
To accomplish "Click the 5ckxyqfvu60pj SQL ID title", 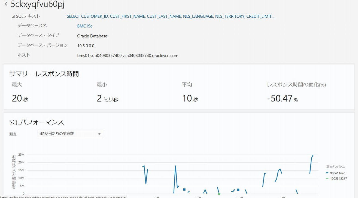I will 38,5.
